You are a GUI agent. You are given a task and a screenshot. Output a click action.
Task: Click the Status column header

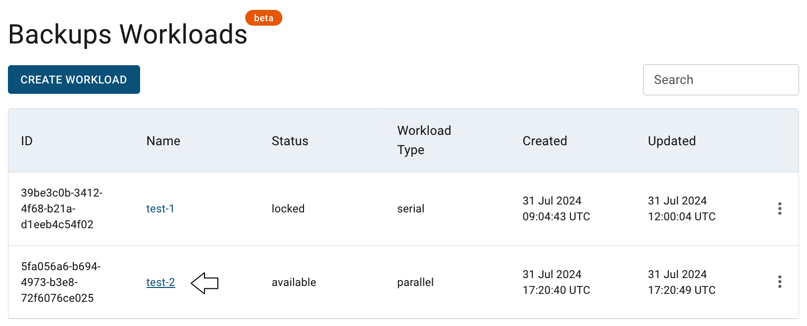pyautogui.click(x=290, y=141)
